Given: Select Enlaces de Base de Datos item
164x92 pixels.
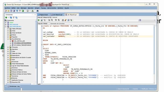Looking at the screenshot, I should 19,72.
